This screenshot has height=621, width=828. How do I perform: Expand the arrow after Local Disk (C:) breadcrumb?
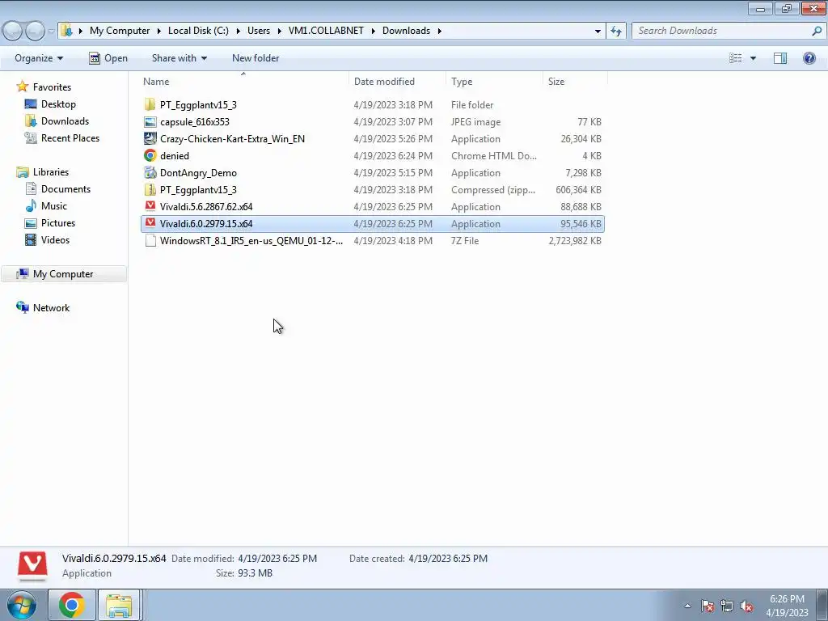(x=239, y=31)
